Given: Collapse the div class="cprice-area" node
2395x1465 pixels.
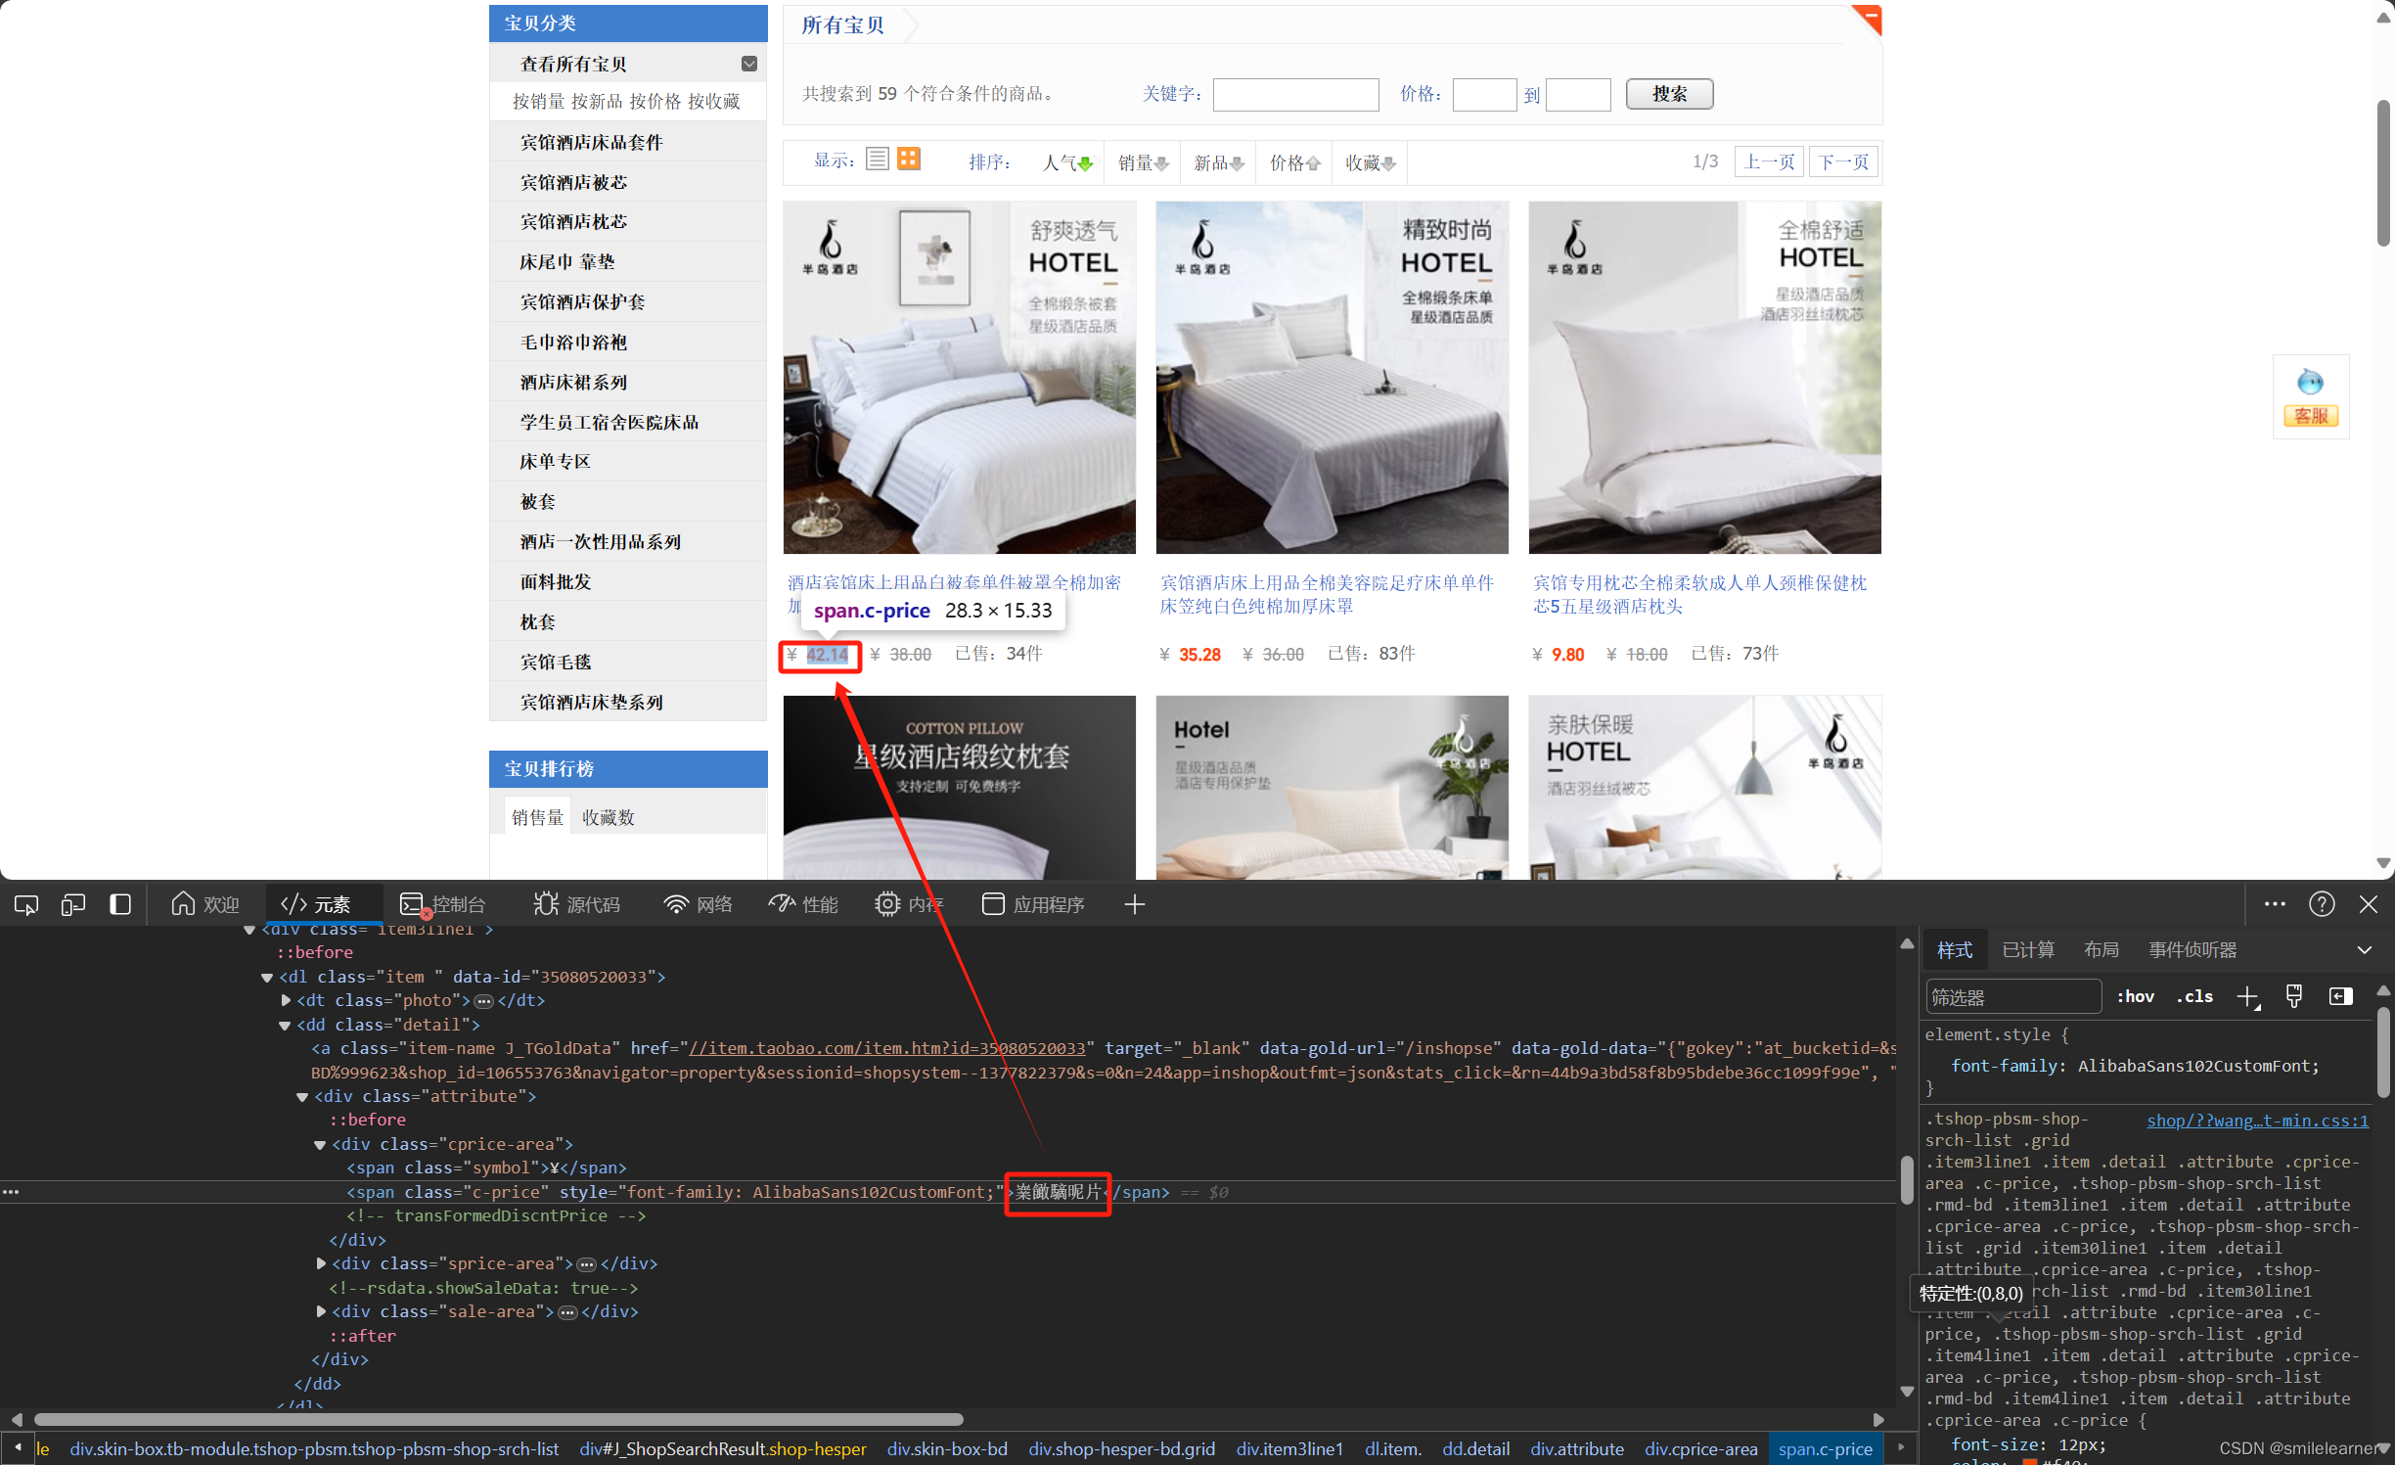Looking at the screenshot, I should coord(320,1144).
